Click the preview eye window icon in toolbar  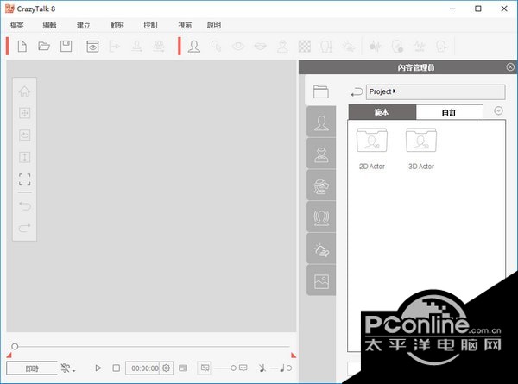click(92, 47)
